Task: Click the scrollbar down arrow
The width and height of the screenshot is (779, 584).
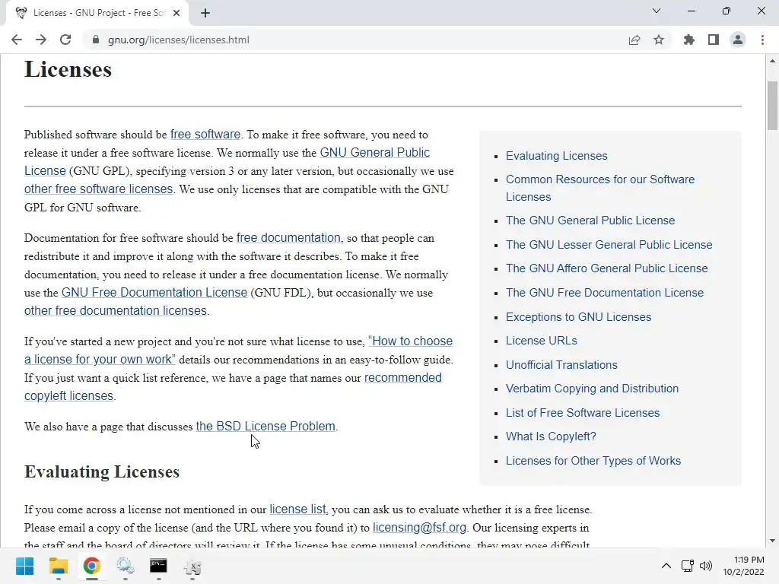Action: (772, 541)
